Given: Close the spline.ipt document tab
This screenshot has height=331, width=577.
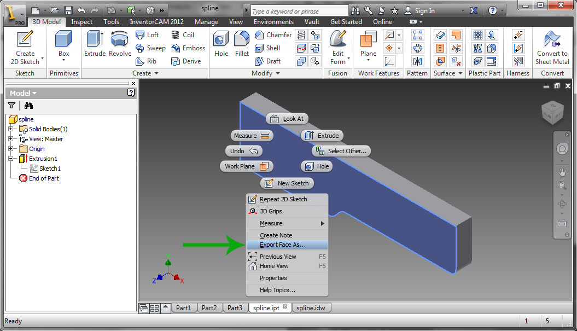Looking at the screenshot, I should point(285,307).
